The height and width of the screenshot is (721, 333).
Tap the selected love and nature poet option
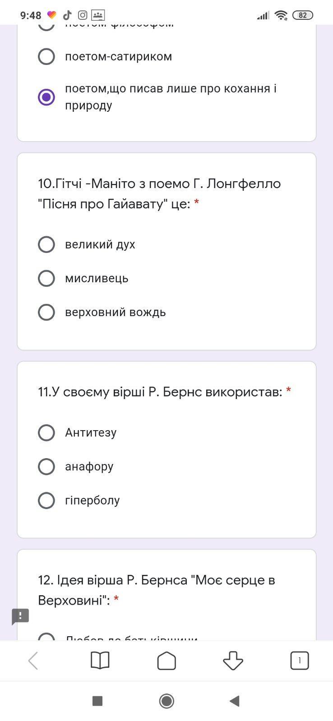46,97
